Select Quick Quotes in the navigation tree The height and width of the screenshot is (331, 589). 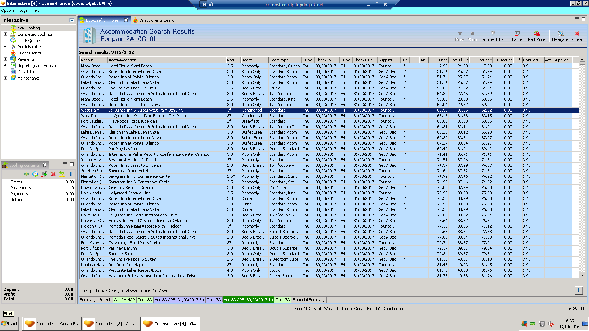(x=29, y=41)
